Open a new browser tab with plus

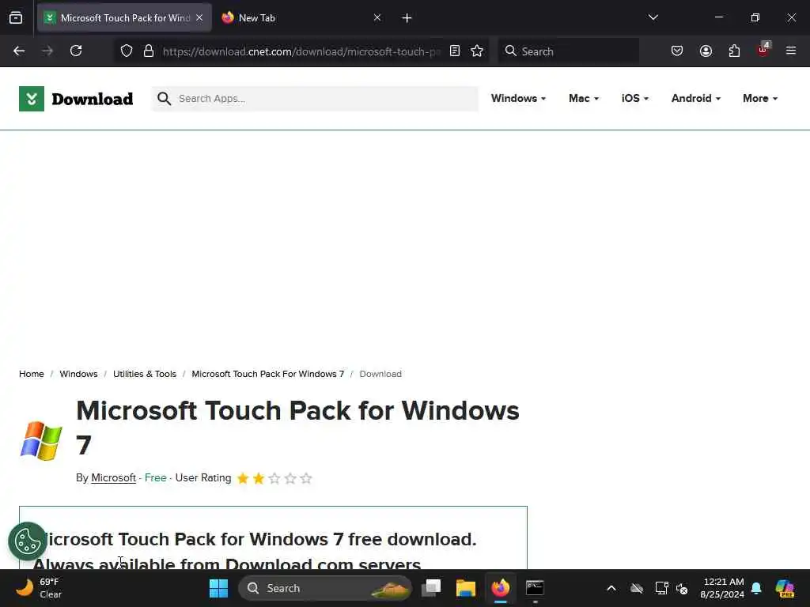click(407, 18)
